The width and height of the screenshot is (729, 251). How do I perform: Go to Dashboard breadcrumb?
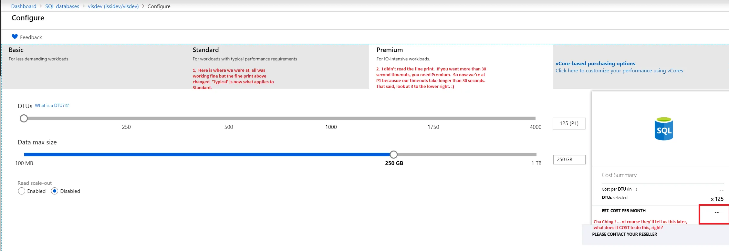24,6
